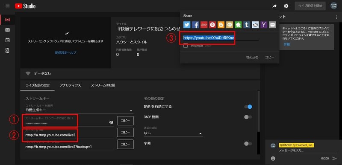Share via the tan mixi icon
The width and height of the screenshot is (342, 165).
230,25
